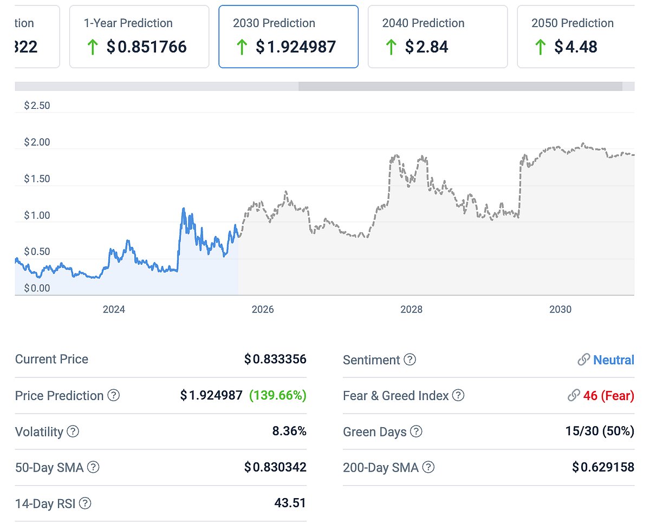Open the Green Days help icon
The width and height of the screenshot is (650, 523).
415,432
